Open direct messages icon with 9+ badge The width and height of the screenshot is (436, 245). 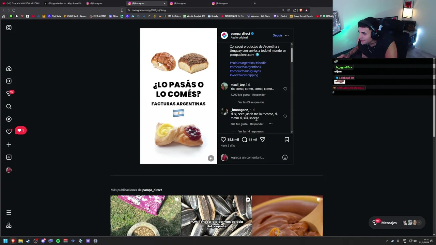click(9, 94)
